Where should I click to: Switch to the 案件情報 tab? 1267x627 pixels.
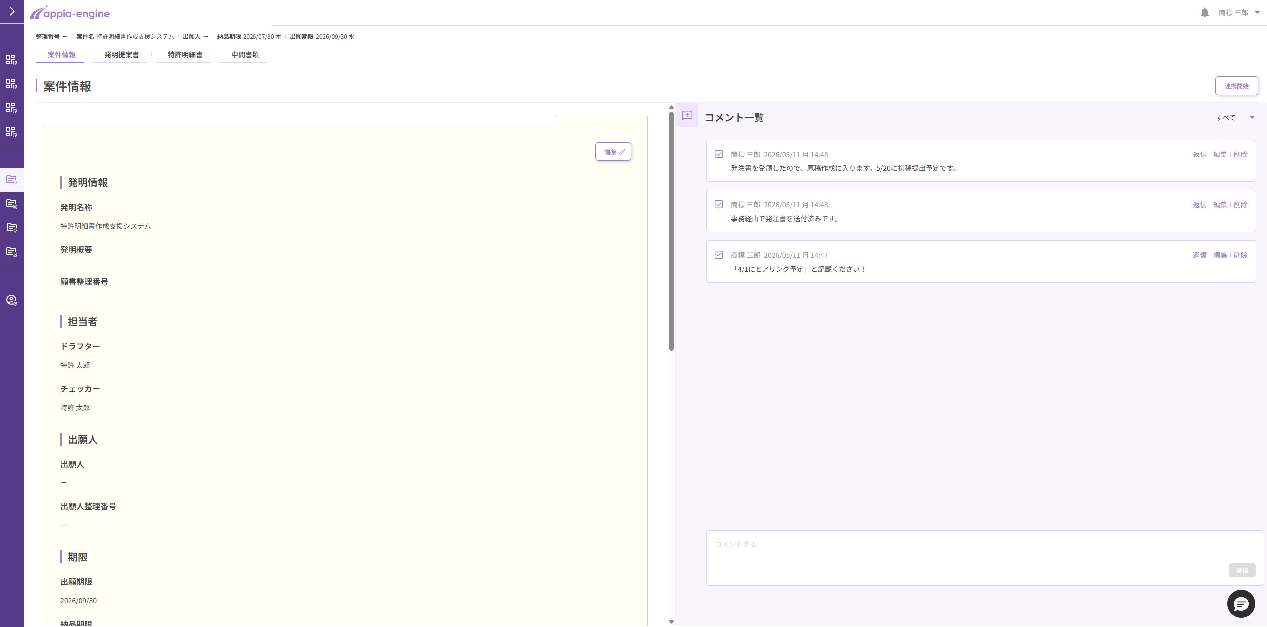click(x=62, y=55)
